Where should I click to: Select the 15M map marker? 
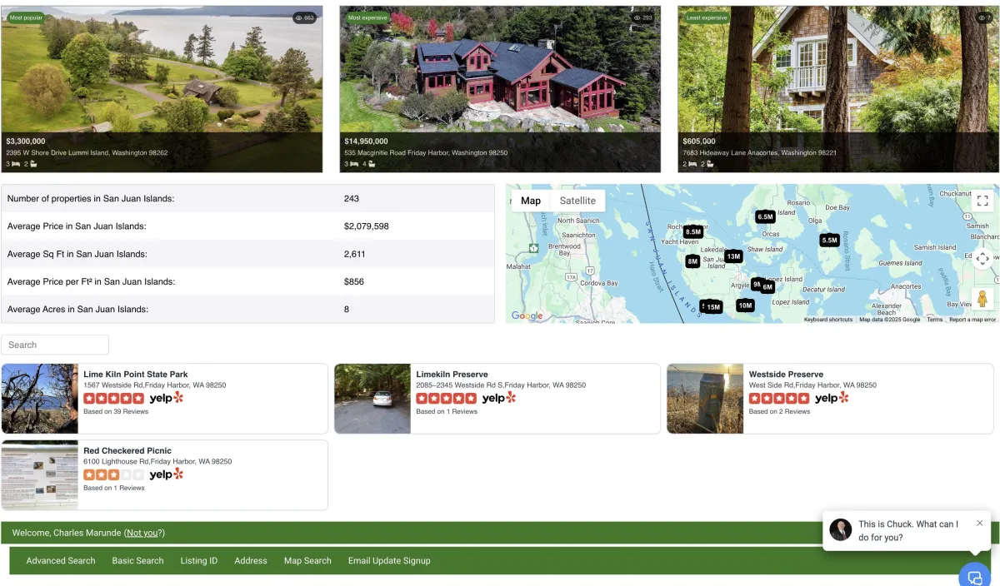point(713,307)
